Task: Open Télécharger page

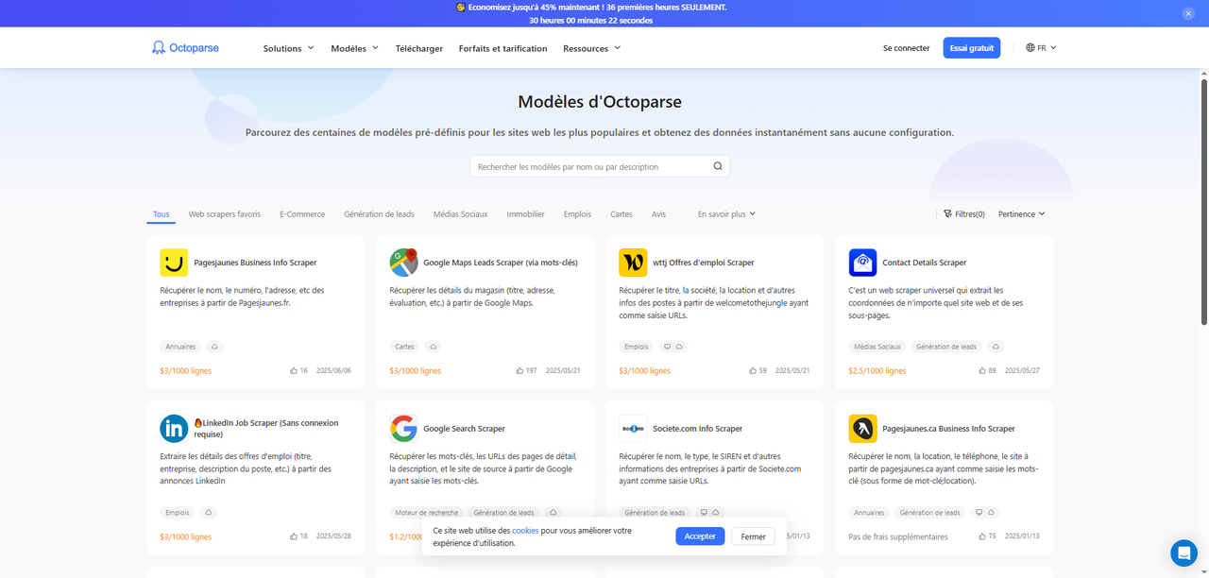Action: 419,48
